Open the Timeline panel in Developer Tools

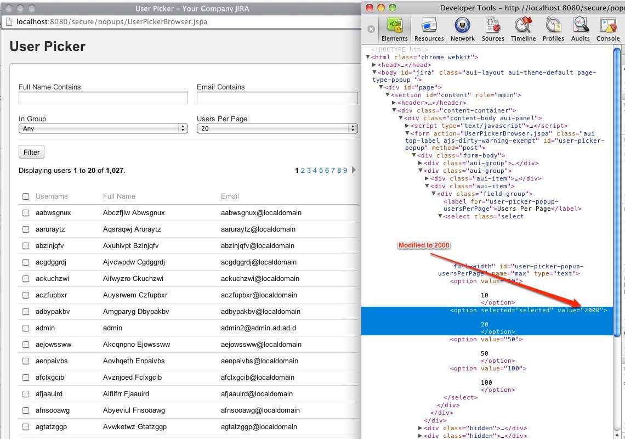[524, 29]
